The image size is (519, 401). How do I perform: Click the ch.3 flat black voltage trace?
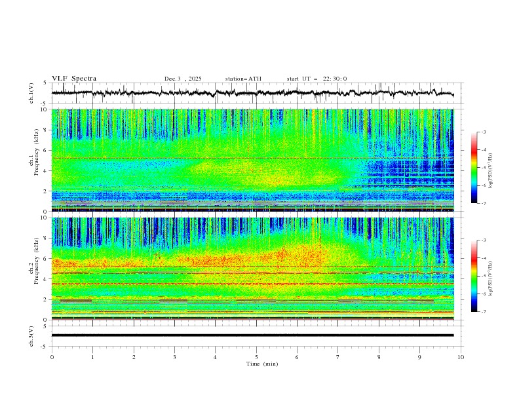point(252,335)
